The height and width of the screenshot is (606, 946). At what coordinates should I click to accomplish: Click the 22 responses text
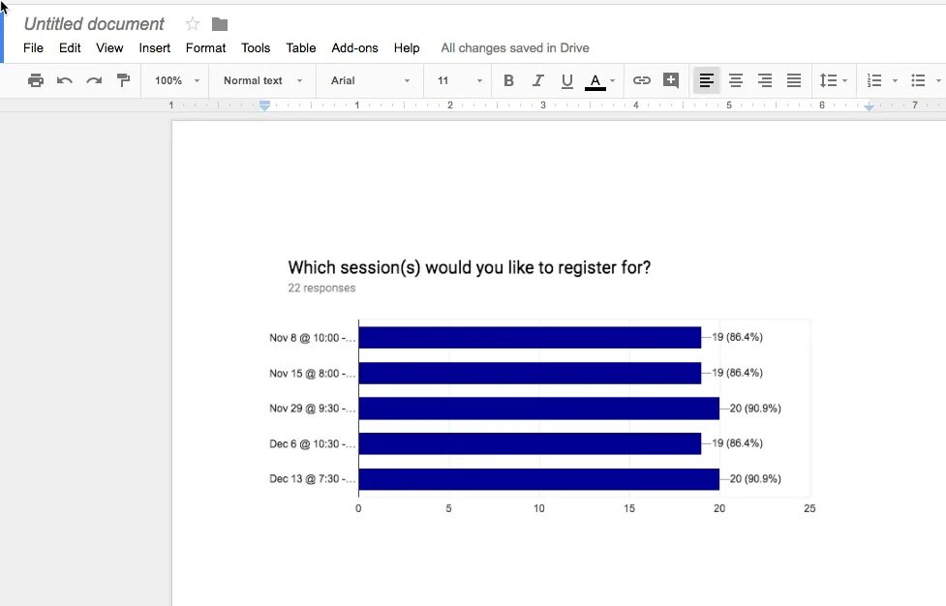321,288
